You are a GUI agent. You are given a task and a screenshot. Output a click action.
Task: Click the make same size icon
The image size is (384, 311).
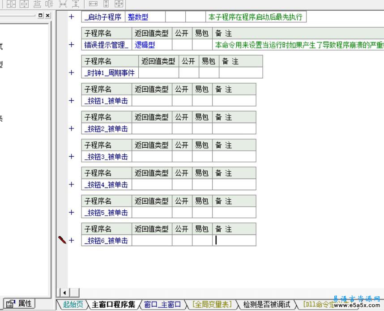[x=119, y=4]
